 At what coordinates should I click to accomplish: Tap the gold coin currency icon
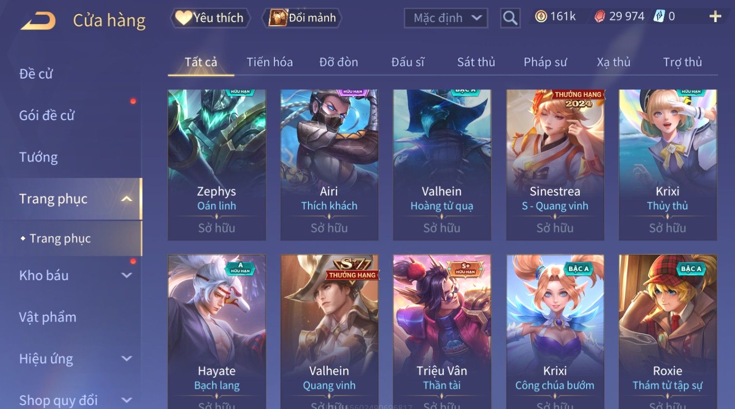541,17
